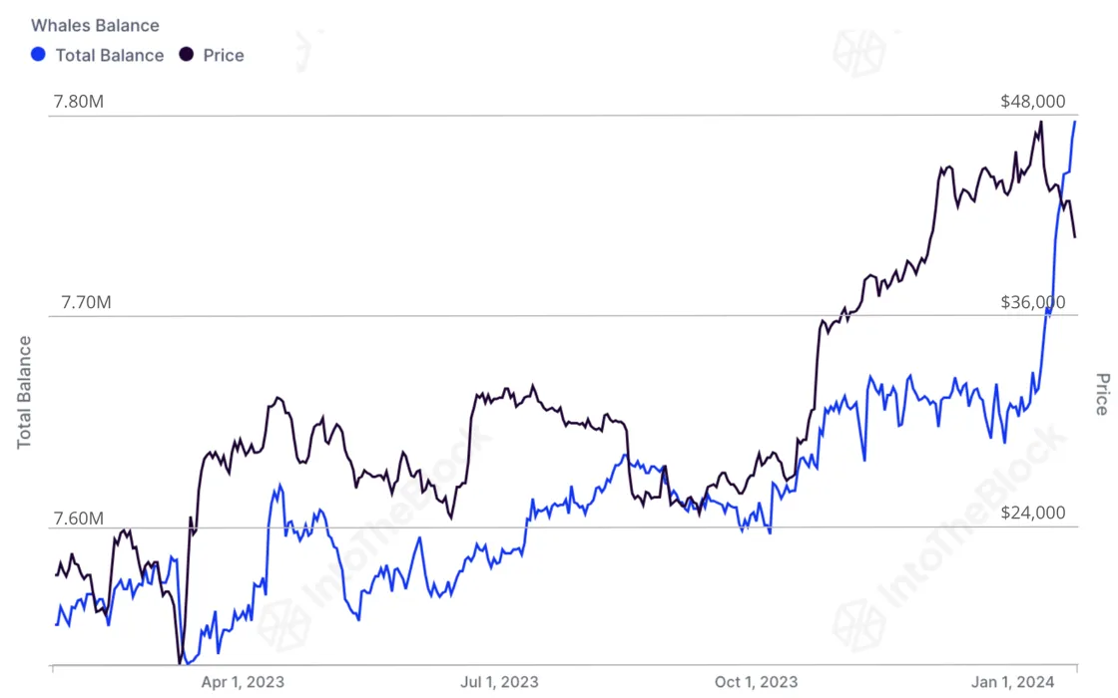Toggle the Total Balance series legend label
The image size is (1118, 698).
[109, 56]
